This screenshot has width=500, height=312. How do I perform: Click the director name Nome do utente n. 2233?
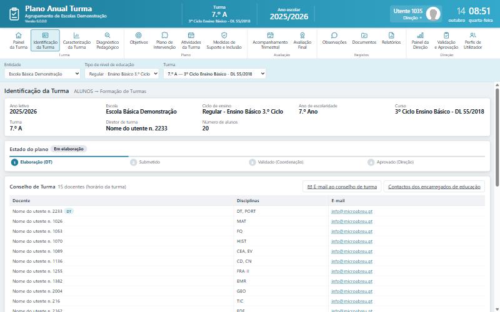tap(136, 129)
